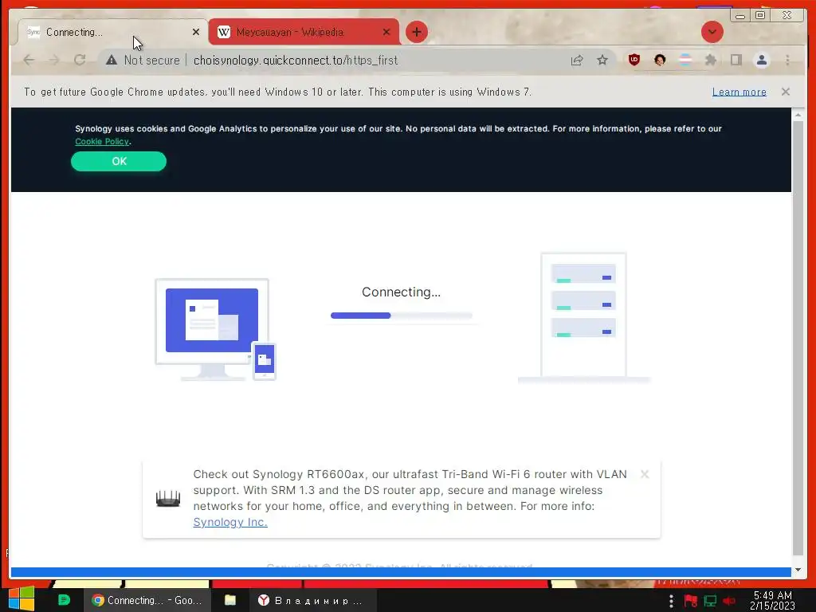Open a new tab with plus button
The width and height of the screenshot is (816, 612).
click(416, 32)
